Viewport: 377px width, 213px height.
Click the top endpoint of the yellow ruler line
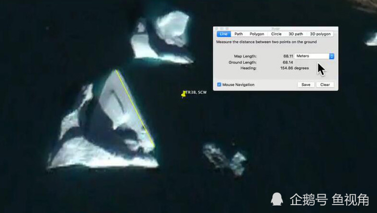pyautogui.click(x=116, y=70)
